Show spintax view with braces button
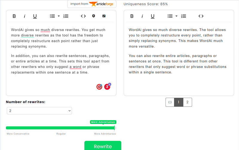The height and width of the screenshot is (150, 239). pyautogui.click(x=170, y=102)
